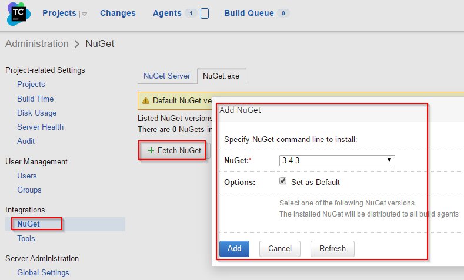Open the Server Health link
This screenshot has height=280, width=464.
click(40, 127)
